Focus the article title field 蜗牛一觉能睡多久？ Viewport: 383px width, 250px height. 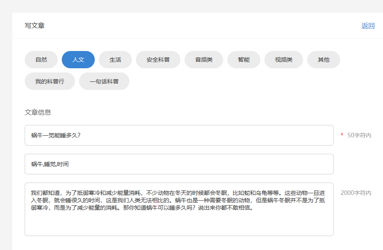click(179, 135)
